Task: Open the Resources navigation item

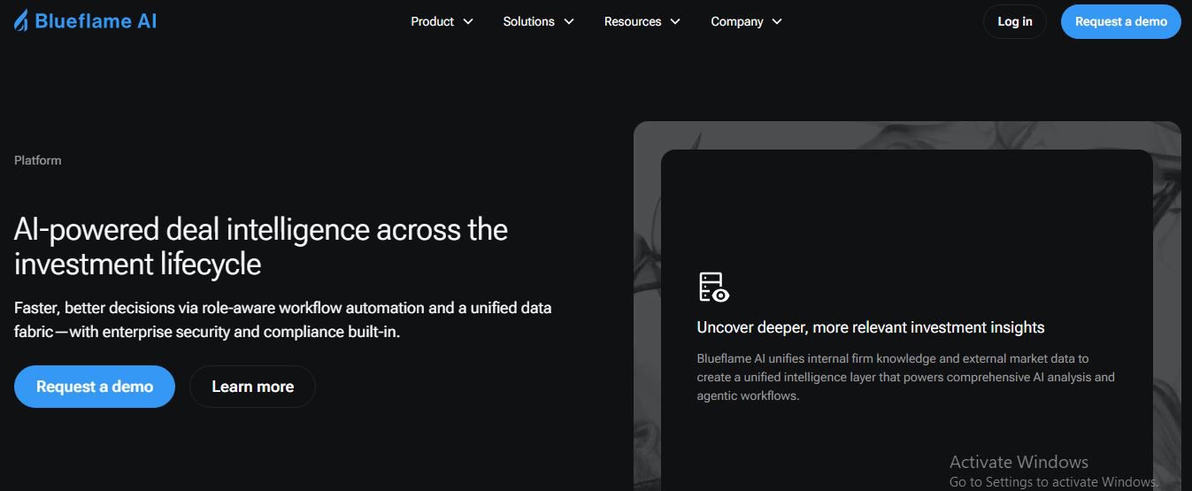Action: point(632,21)
